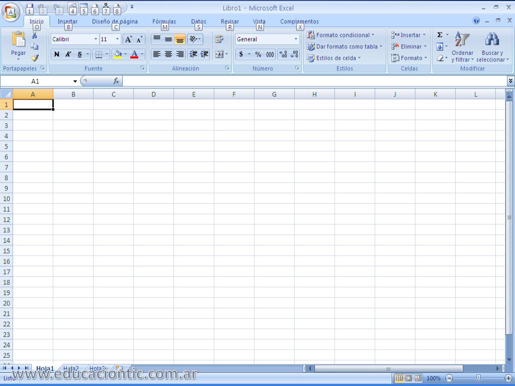Image resolution: width=515 pixels, height=386 pixels.
Task: Apply red font color A icon
Action: (x=134, y=54)
